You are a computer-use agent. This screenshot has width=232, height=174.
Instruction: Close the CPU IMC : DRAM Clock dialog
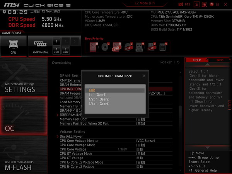(x=144, y=76)
